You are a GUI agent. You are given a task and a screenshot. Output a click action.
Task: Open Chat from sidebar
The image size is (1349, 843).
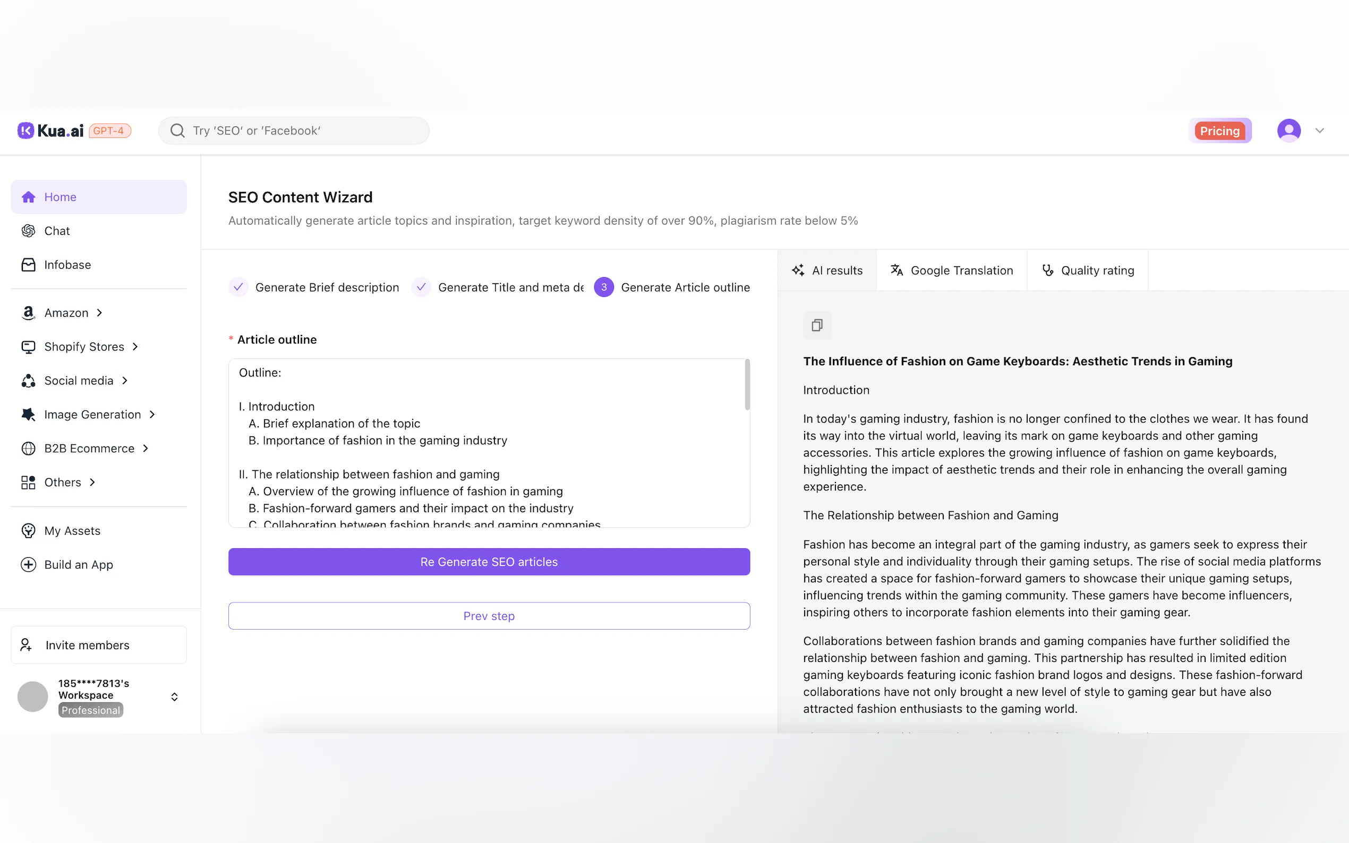click(x=57, y=231)
